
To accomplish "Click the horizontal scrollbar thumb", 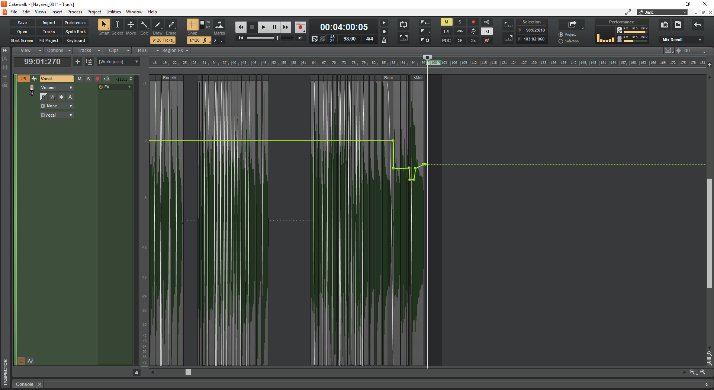I will click(188, 372).
